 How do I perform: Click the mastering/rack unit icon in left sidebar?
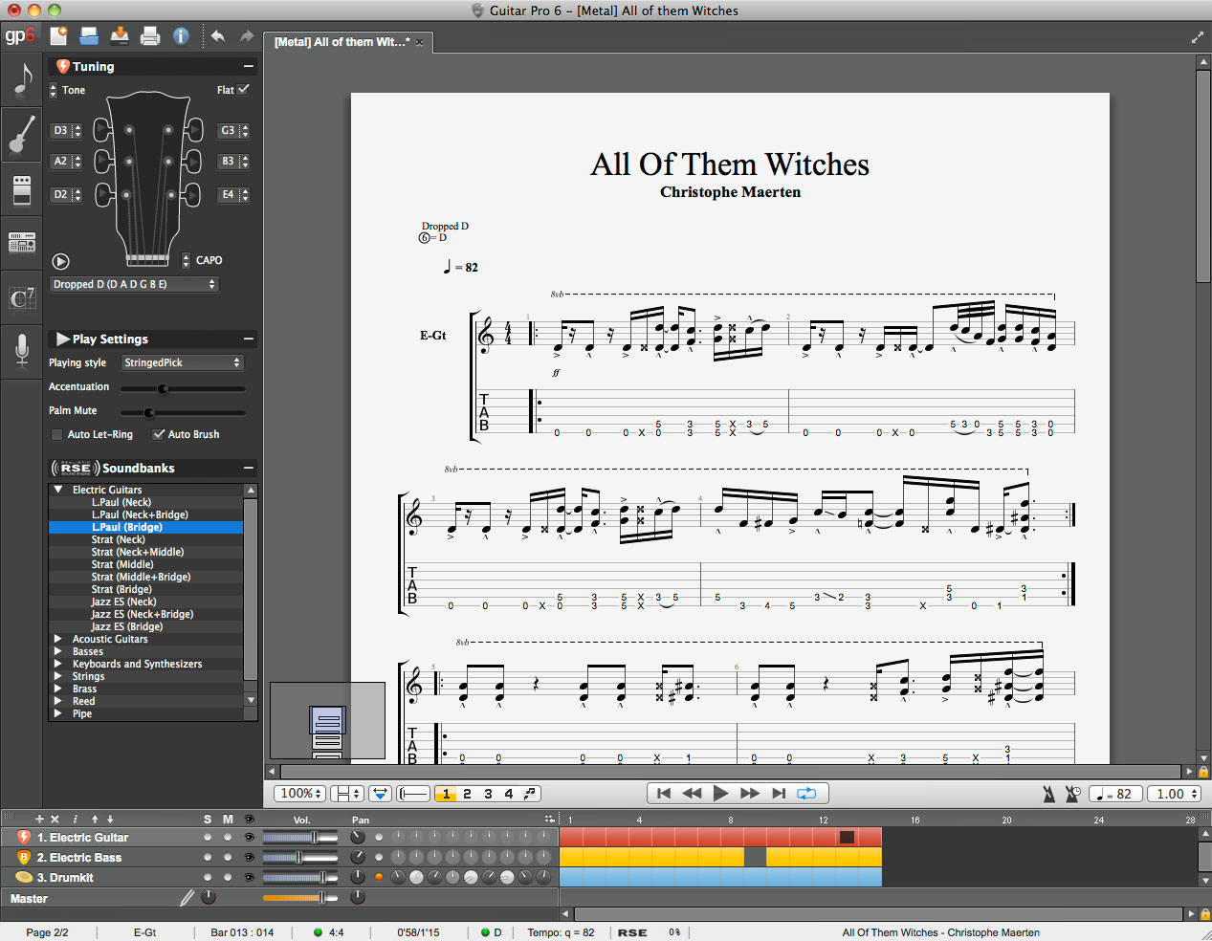tap(21, 242)
